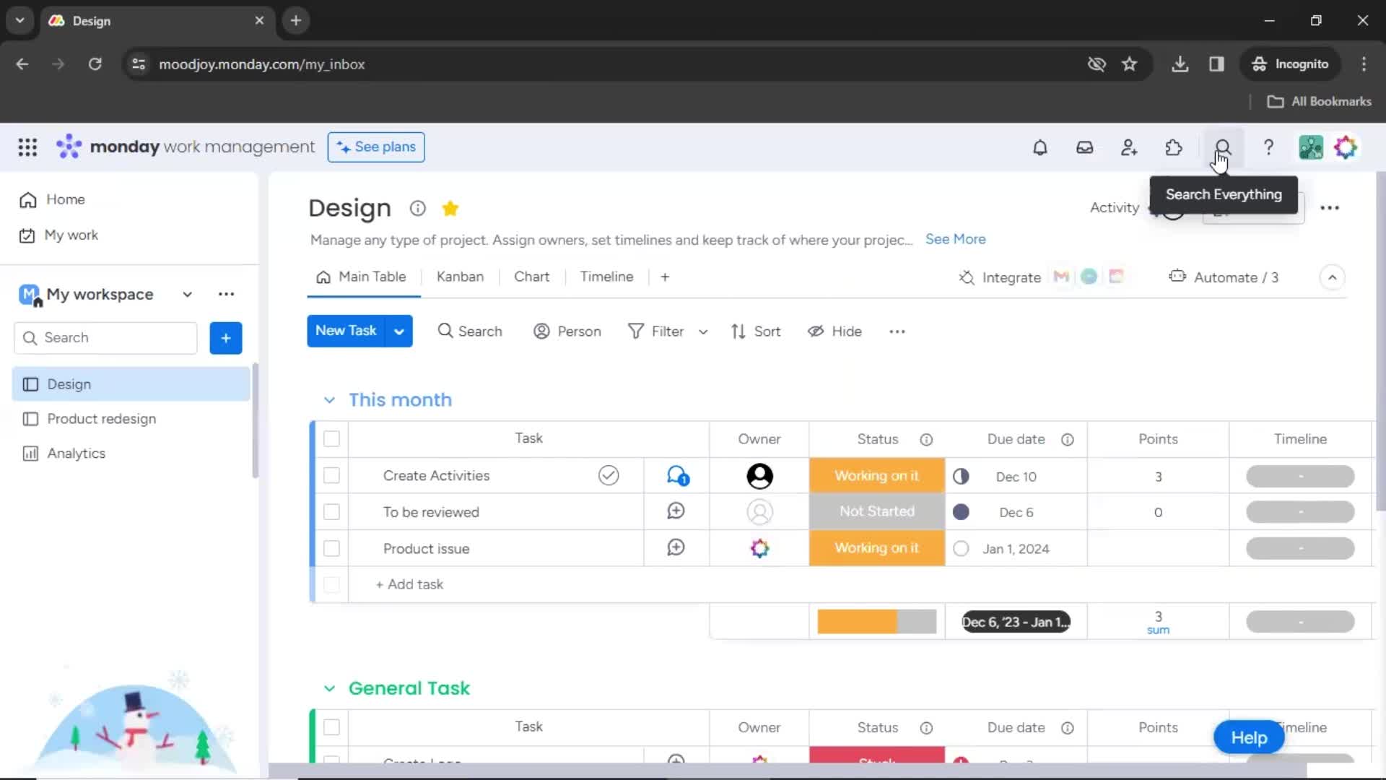Toggle checkbox for Product issue task
This screenshot has width=1386, height=780.
[332, 547]
